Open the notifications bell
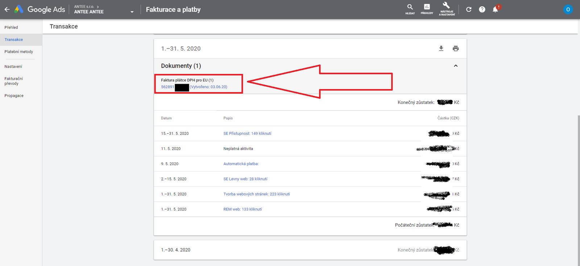 [x=495, y=9]
